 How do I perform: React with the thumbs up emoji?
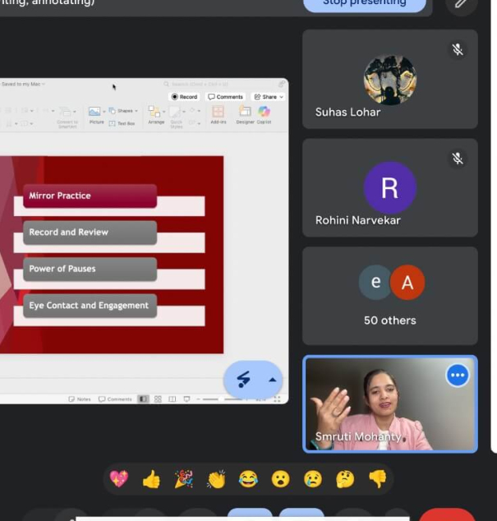(x=151, y=479)
